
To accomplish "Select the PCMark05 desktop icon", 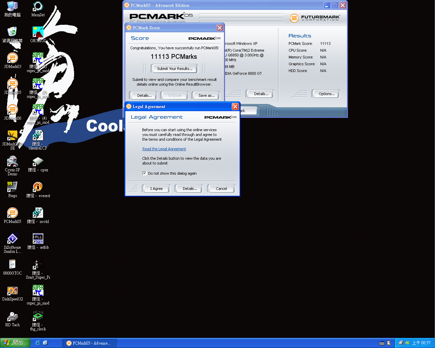I will [13, 215].
